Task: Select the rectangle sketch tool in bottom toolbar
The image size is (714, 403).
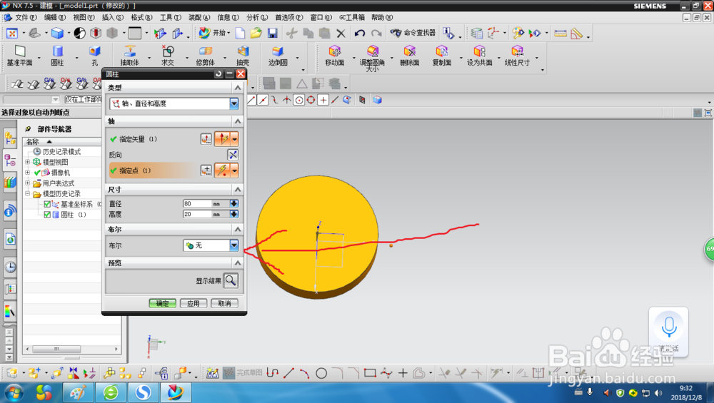Action: 370,374
